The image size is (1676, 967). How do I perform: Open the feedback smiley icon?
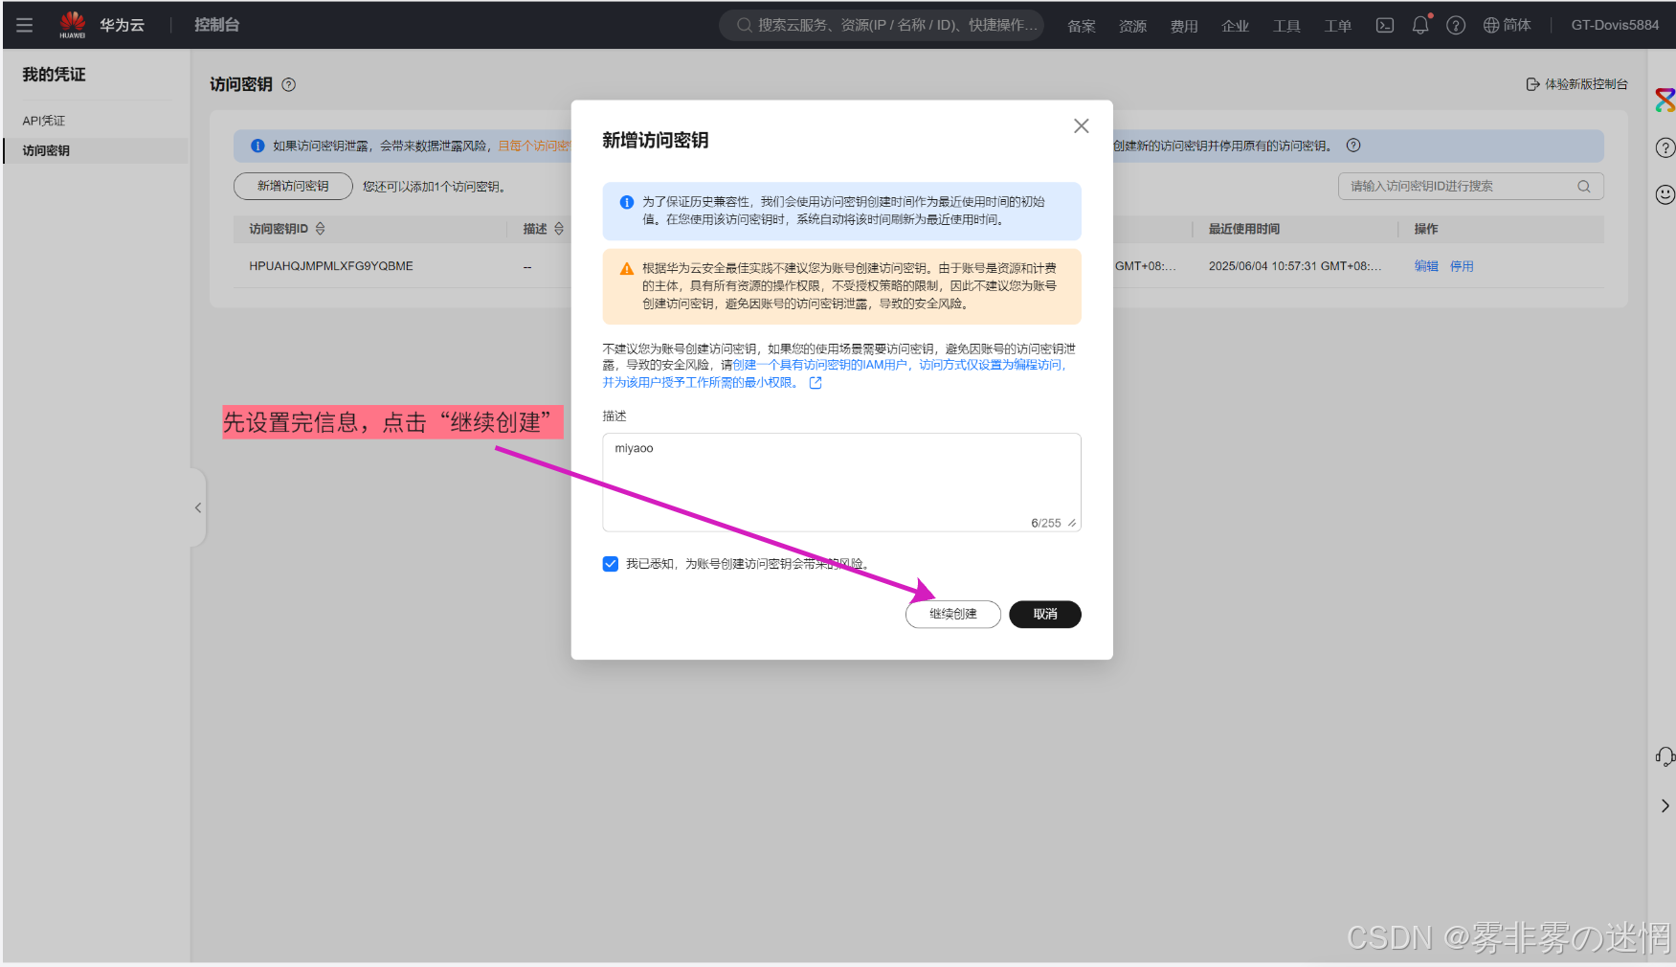[x=1665, y=195]
